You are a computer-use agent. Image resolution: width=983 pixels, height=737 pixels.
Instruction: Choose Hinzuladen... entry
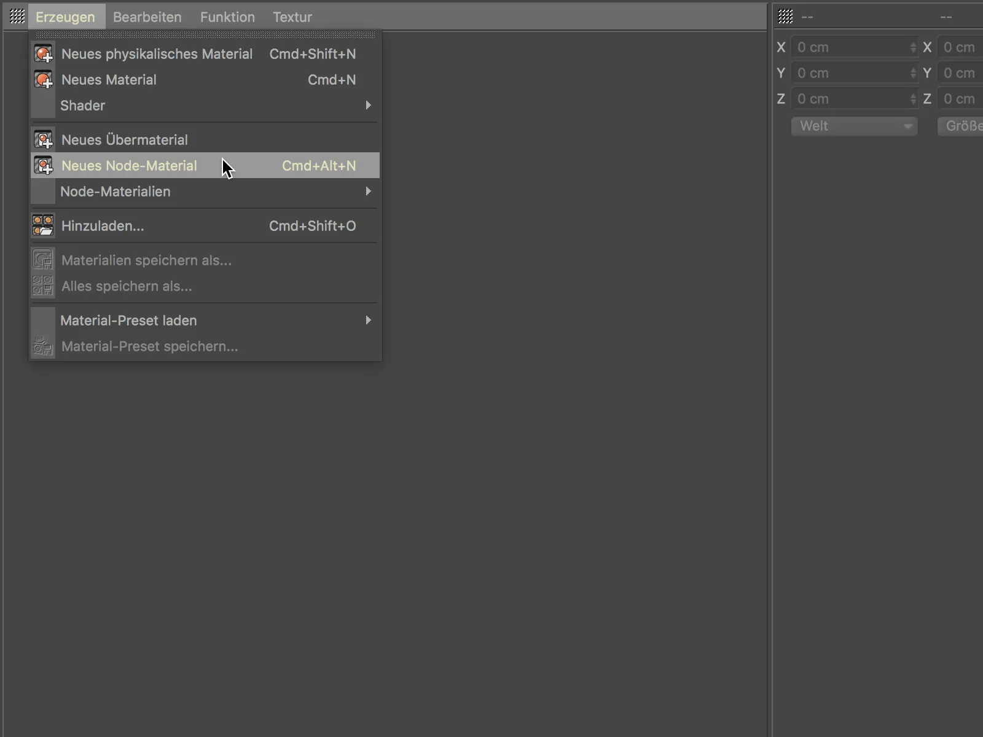[x=205, y=226]
